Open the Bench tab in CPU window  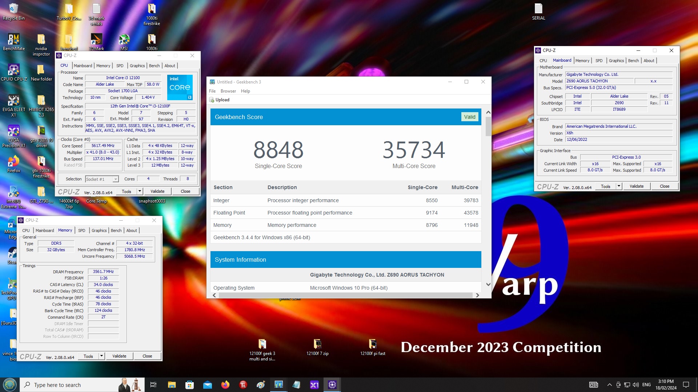[155, 66]
